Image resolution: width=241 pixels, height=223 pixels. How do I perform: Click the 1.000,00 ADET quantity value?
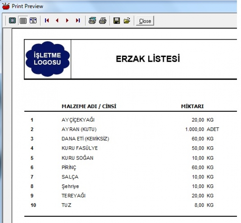[202, 129]
